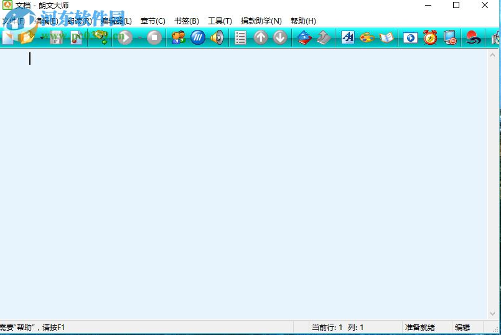Image resolution: width=501 pixels, height=335 pixels.
Task: Click the floppy disk save icon
Action: pyautogui.click(x=56, y=38)
